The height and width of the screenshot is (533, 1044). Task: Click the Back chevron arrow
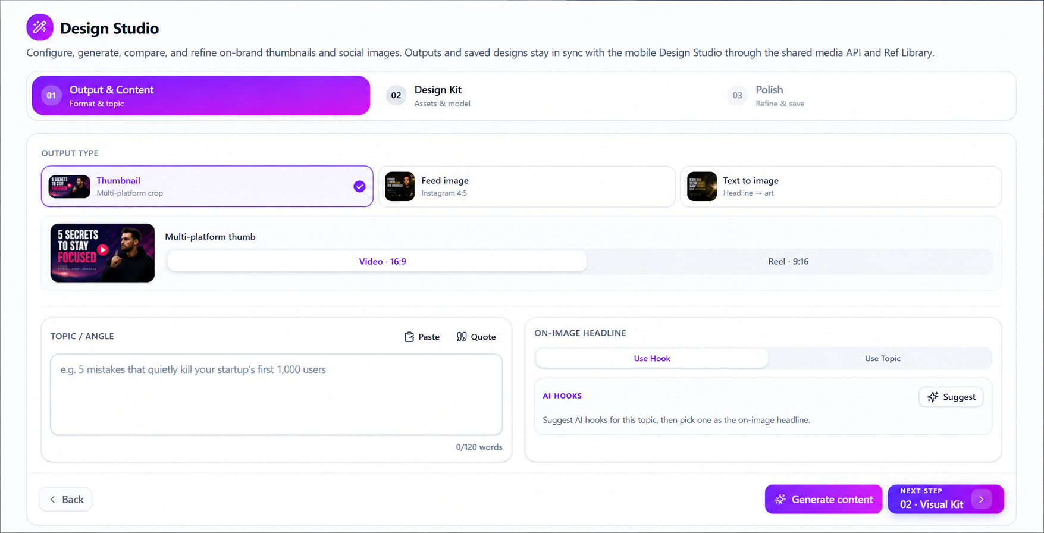pos(52,500)
